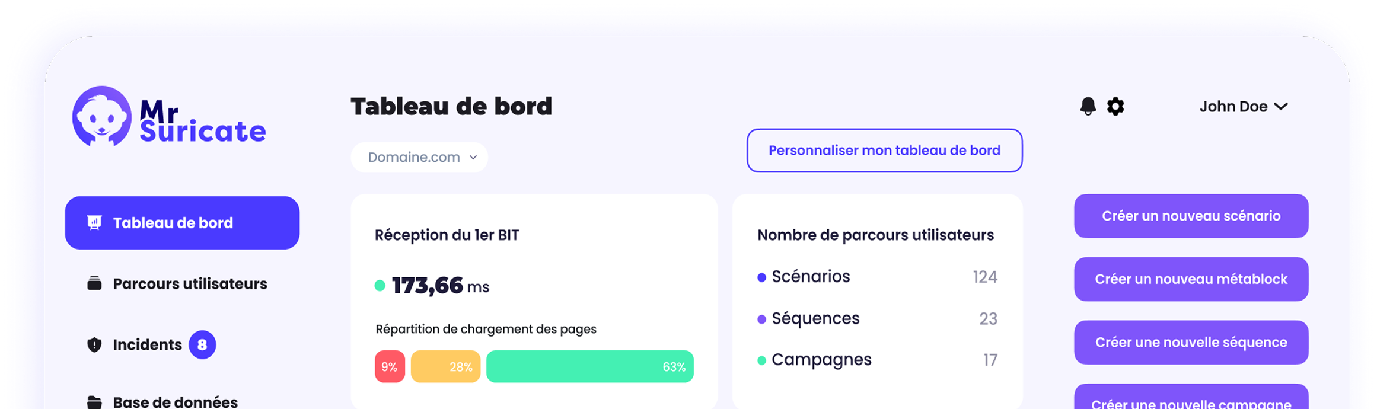Click the Tableau de bord sidebar icon
This screenshot has height=409, width=1377.
pos(94,223)
